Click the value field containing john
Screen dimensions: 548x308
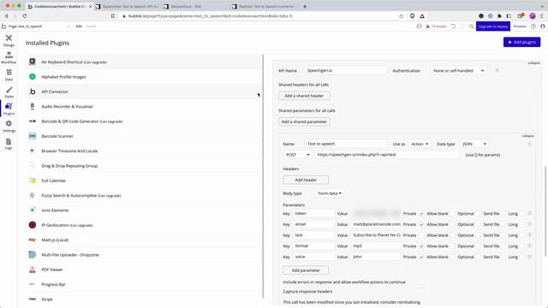tap(376, 257)
